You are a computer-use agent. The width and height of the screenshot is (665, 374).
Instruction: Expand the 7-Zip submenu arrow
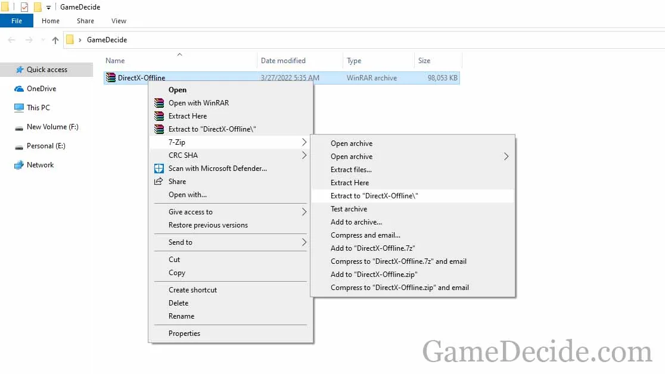click(x=304, y=142)
